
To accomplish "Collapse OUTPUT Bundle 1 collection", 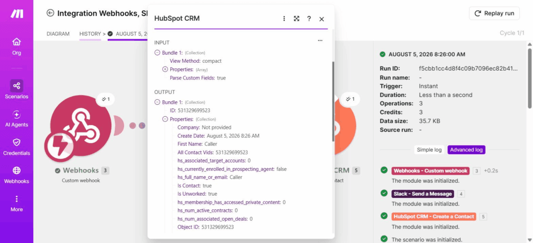I will [x=157, y=102].
